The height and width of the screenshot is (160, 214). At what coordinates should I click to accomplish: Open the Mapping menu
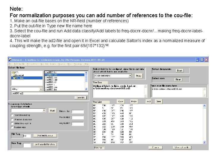coord(78,64)
